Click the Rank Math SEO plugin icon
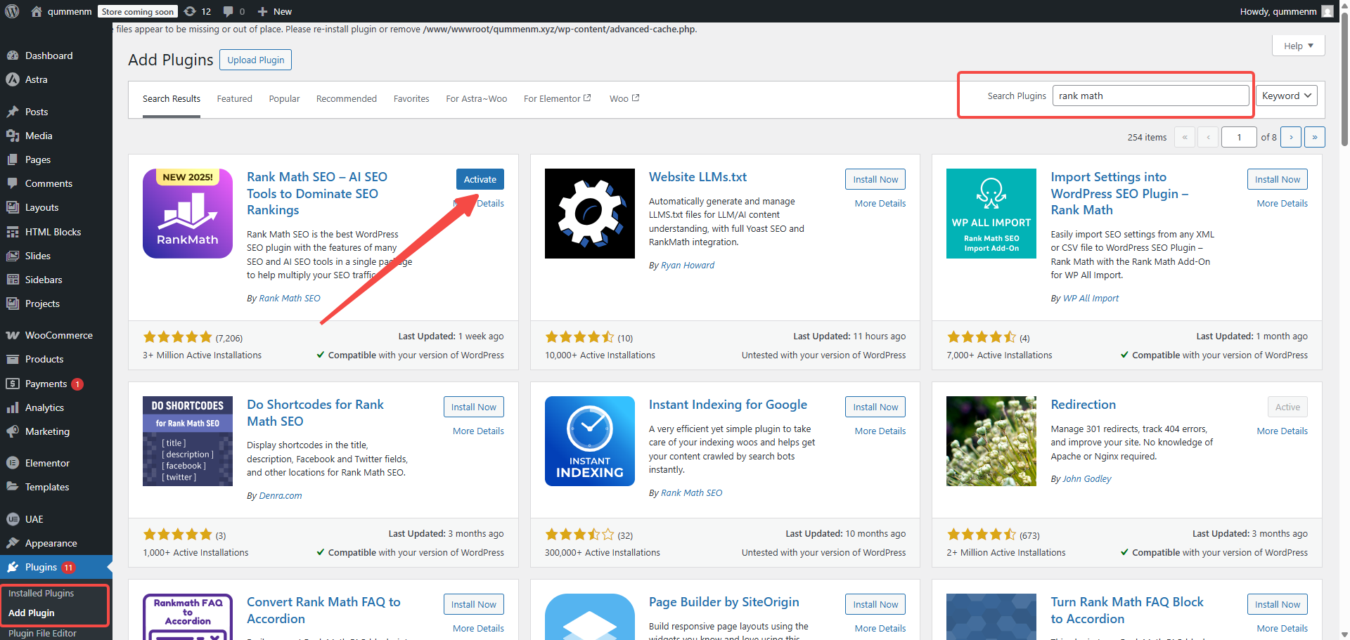 (x=188, y=214)
